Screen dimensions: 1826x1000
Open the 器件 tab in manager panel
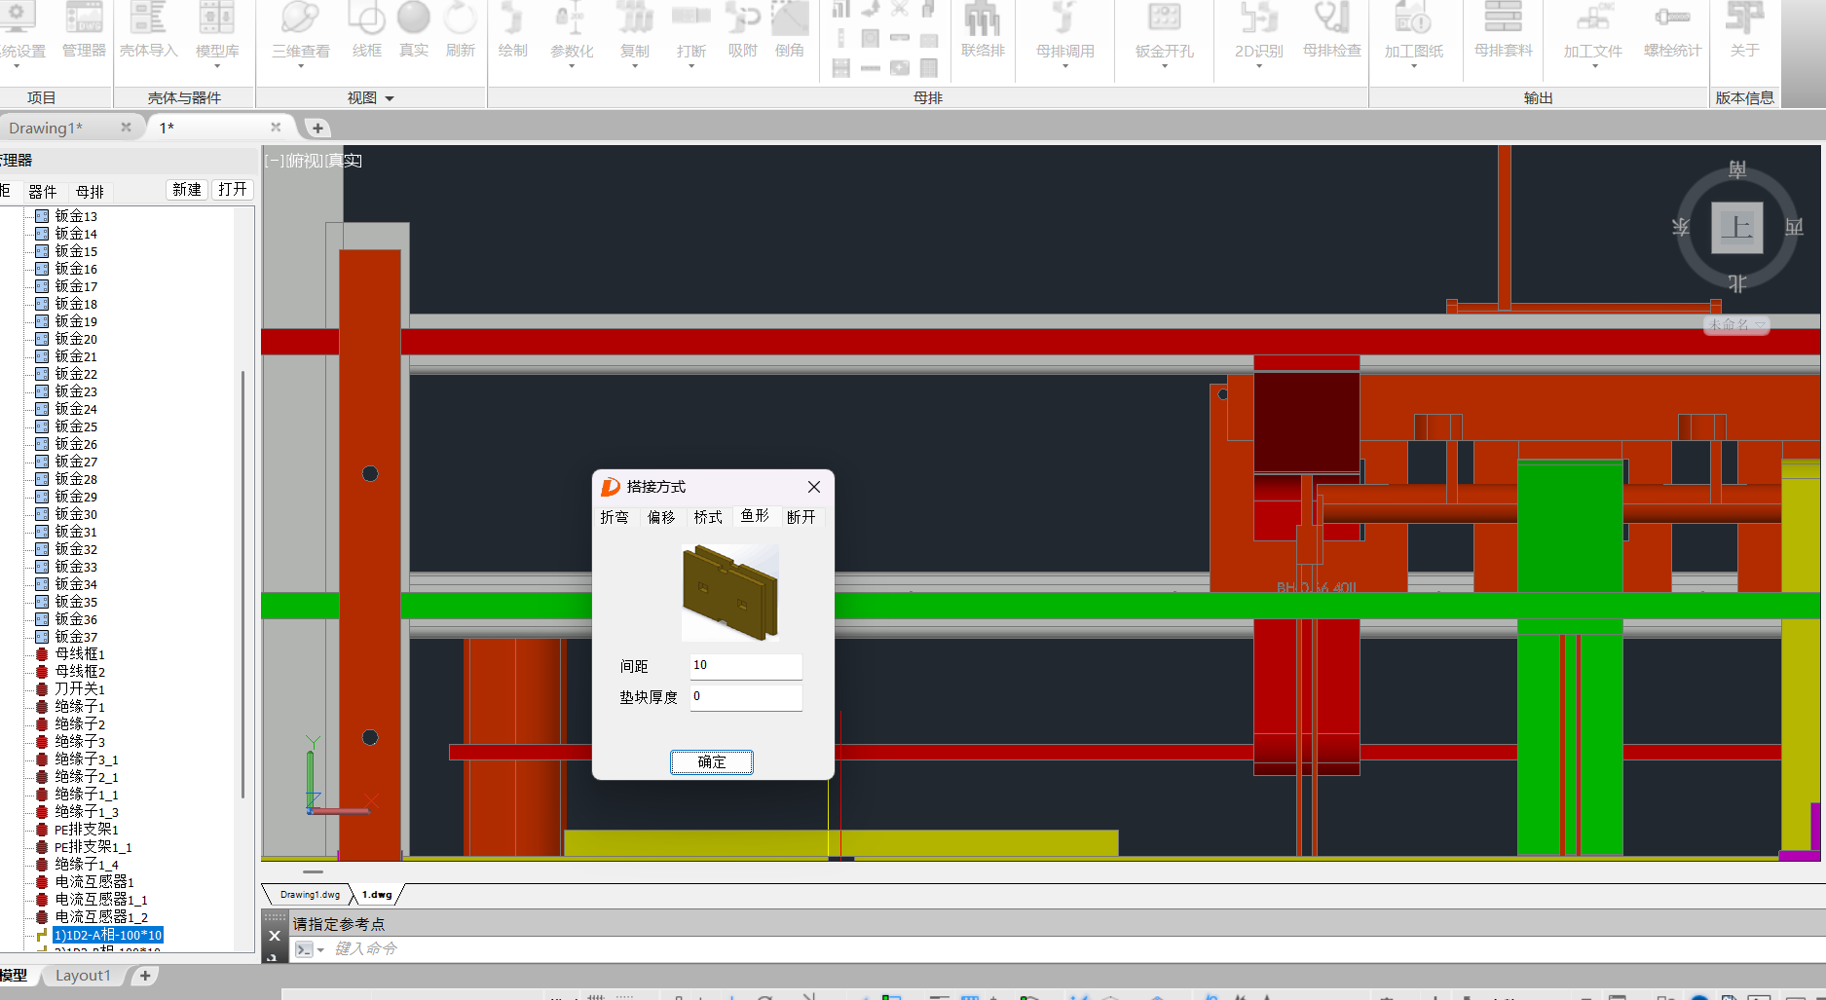click(43, 192)
